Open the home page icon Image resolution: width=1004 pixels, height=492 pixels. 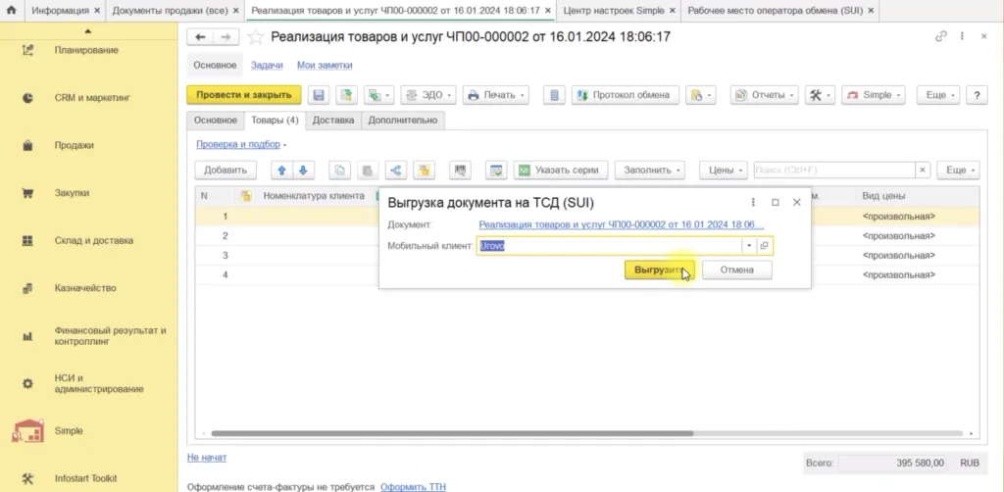[x=11, y=10]
